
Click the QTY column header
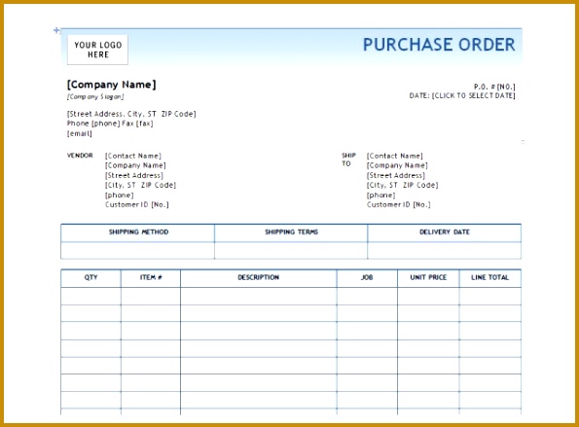[90, 278]
